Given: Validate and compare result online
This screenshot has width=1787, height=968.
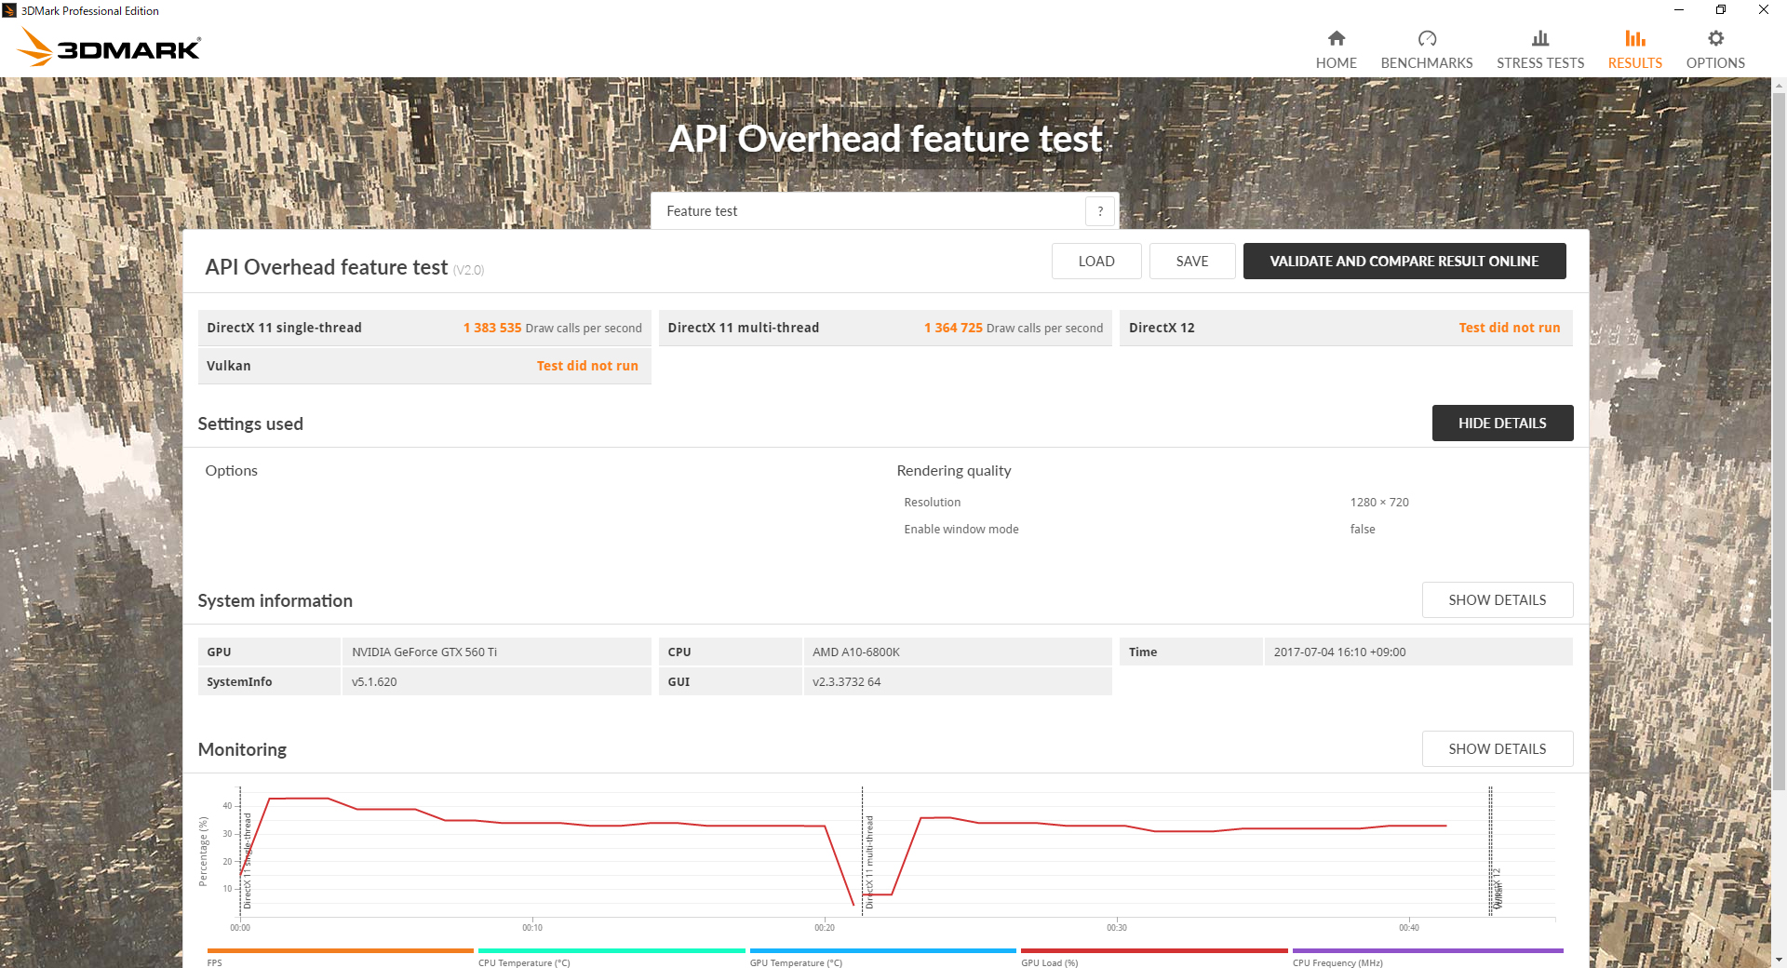Looking at the screenshot, I should [x=1404, y=262].
